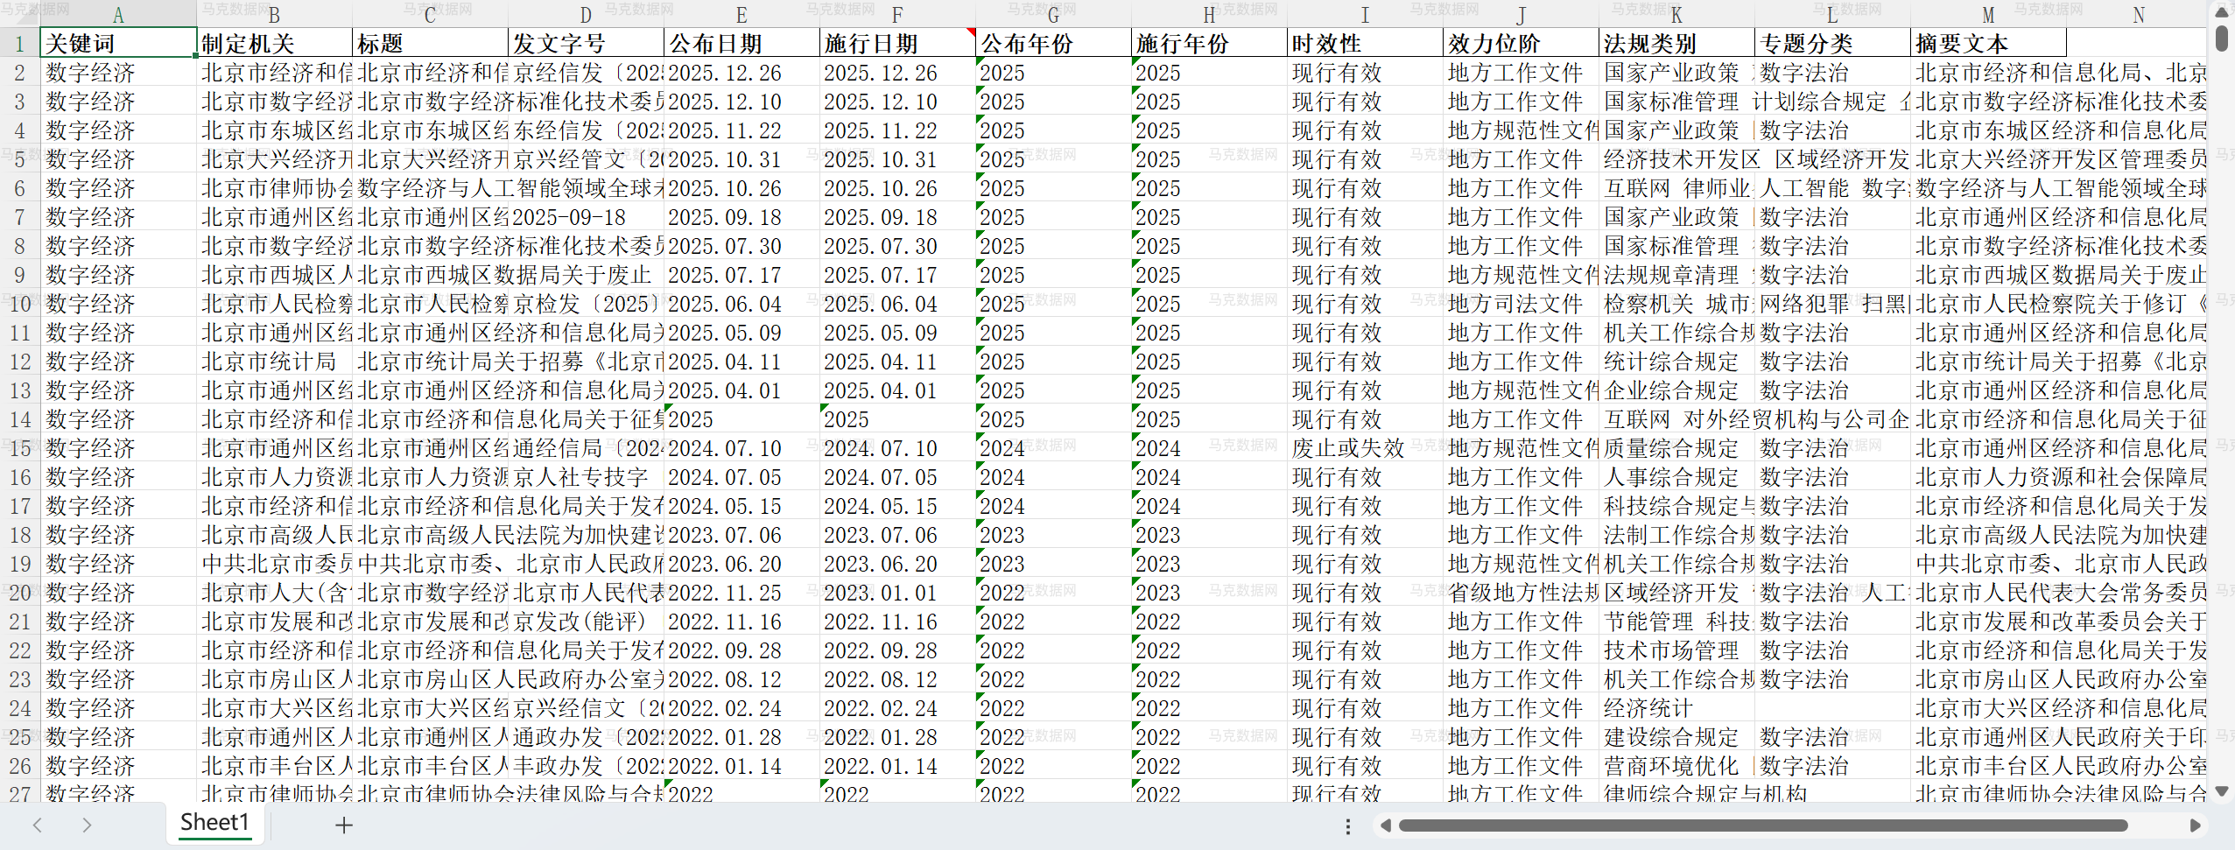Viewport: 2235px width, 850px height.
Task: Select the 关键词 header cell
Action: pyautogui.click(x=118, y=44)
